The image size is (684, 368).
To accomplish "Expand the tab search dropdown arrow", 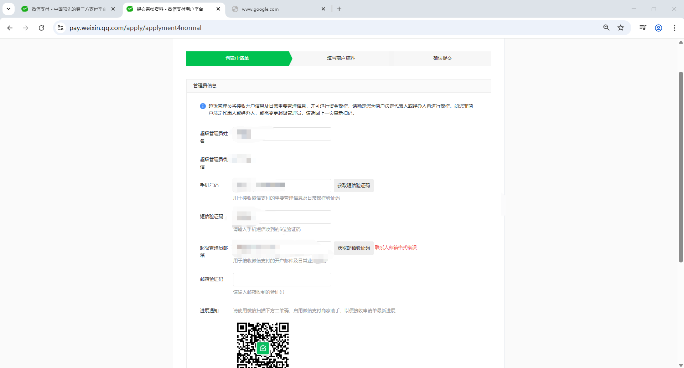I will 9,9.
